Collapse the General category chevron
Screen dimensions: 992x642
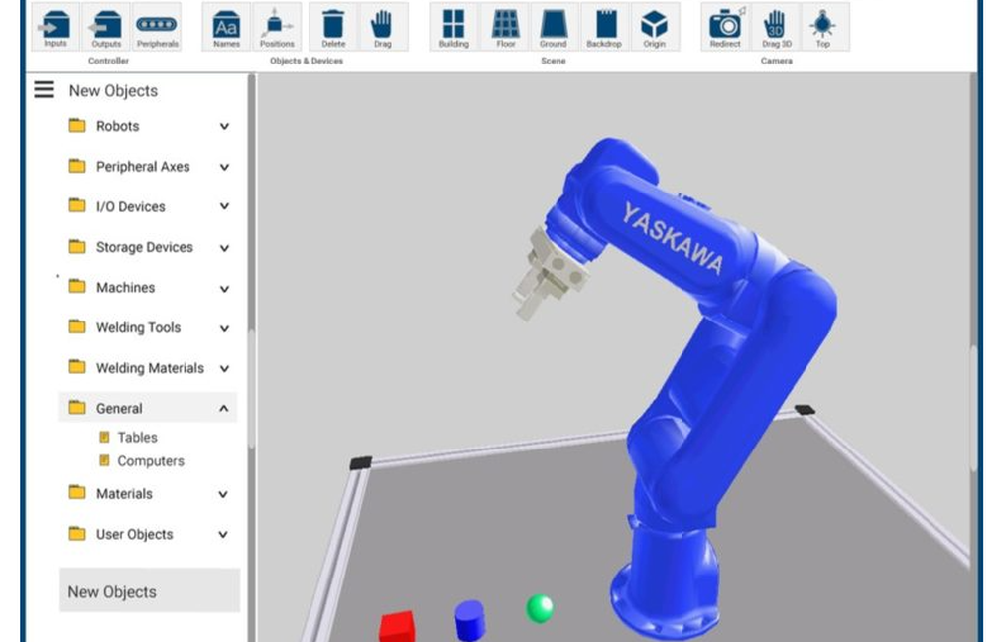(224, 409)
